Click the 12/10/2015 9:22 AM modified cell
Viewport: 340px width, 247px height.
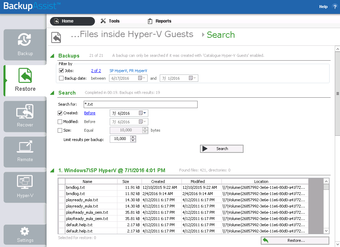coord(201,187)
